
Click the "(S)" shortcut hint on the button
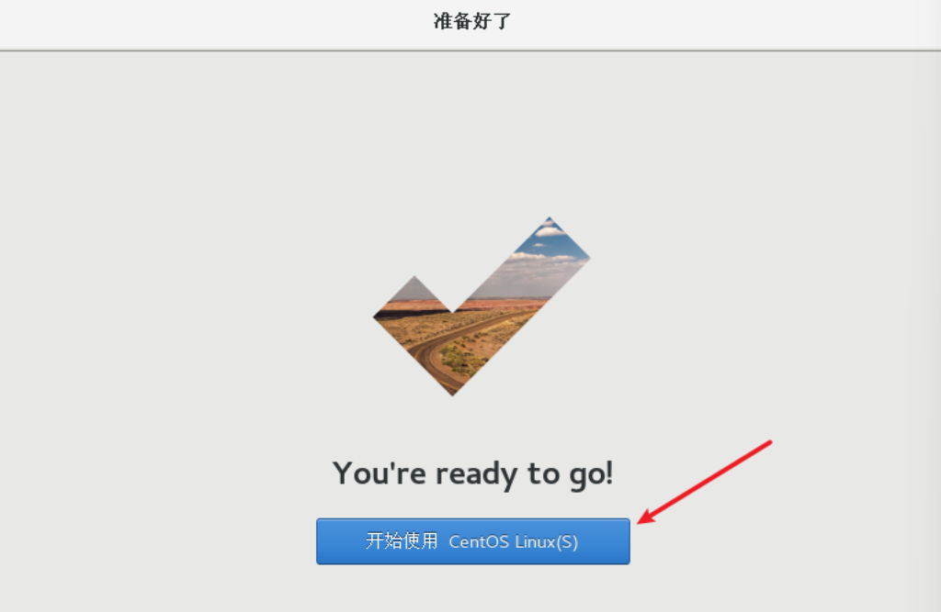(x=567, y=542)
